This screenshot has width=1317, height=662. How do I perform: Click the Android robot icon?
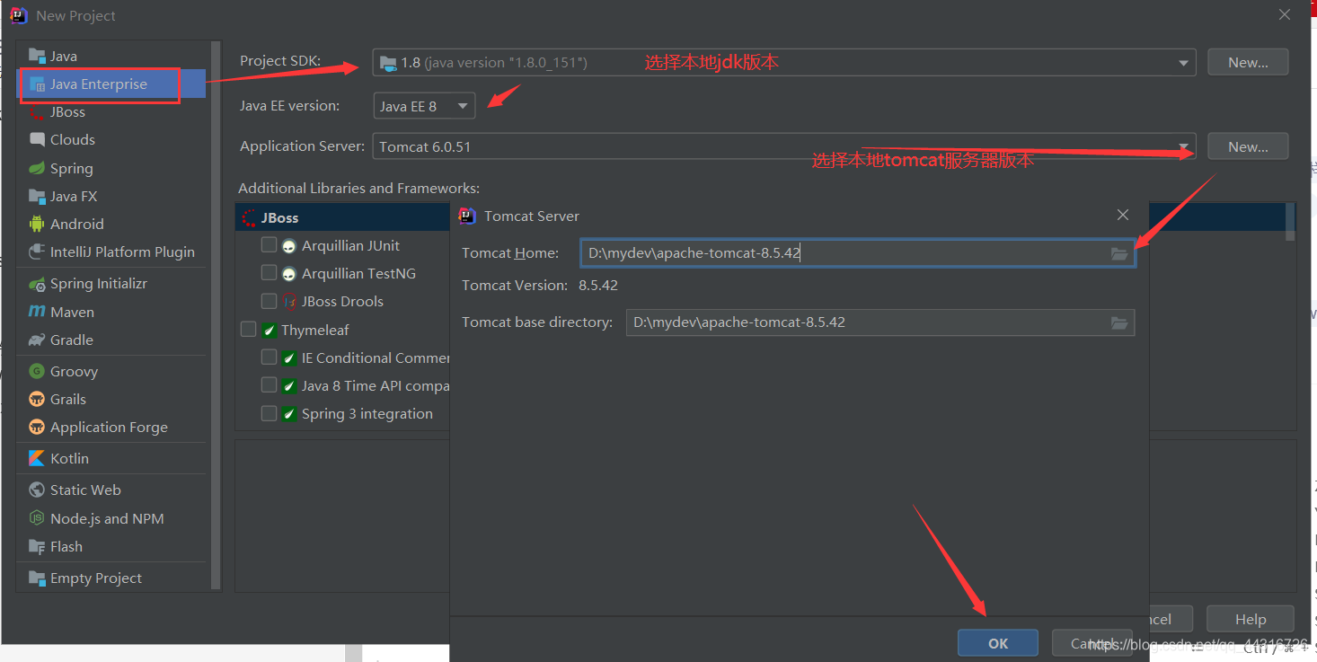(37, 224)
